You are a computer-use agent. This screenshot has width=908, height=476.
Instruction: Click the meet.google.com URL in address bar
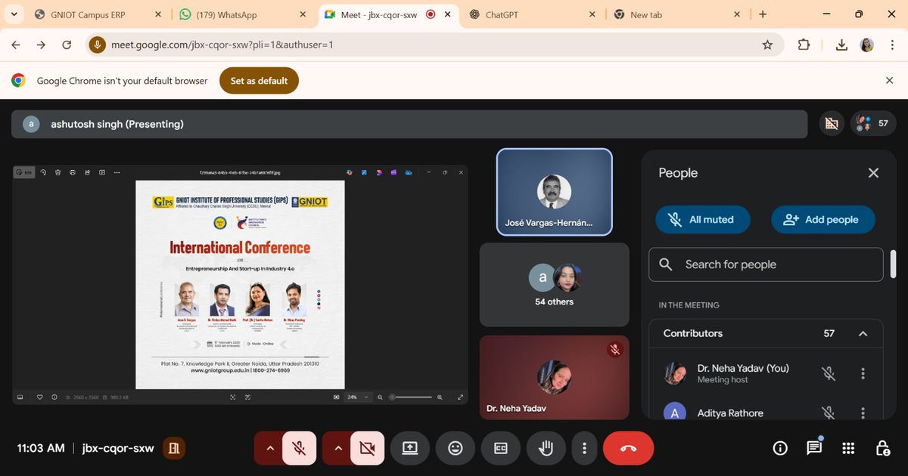tap(222, 45)
